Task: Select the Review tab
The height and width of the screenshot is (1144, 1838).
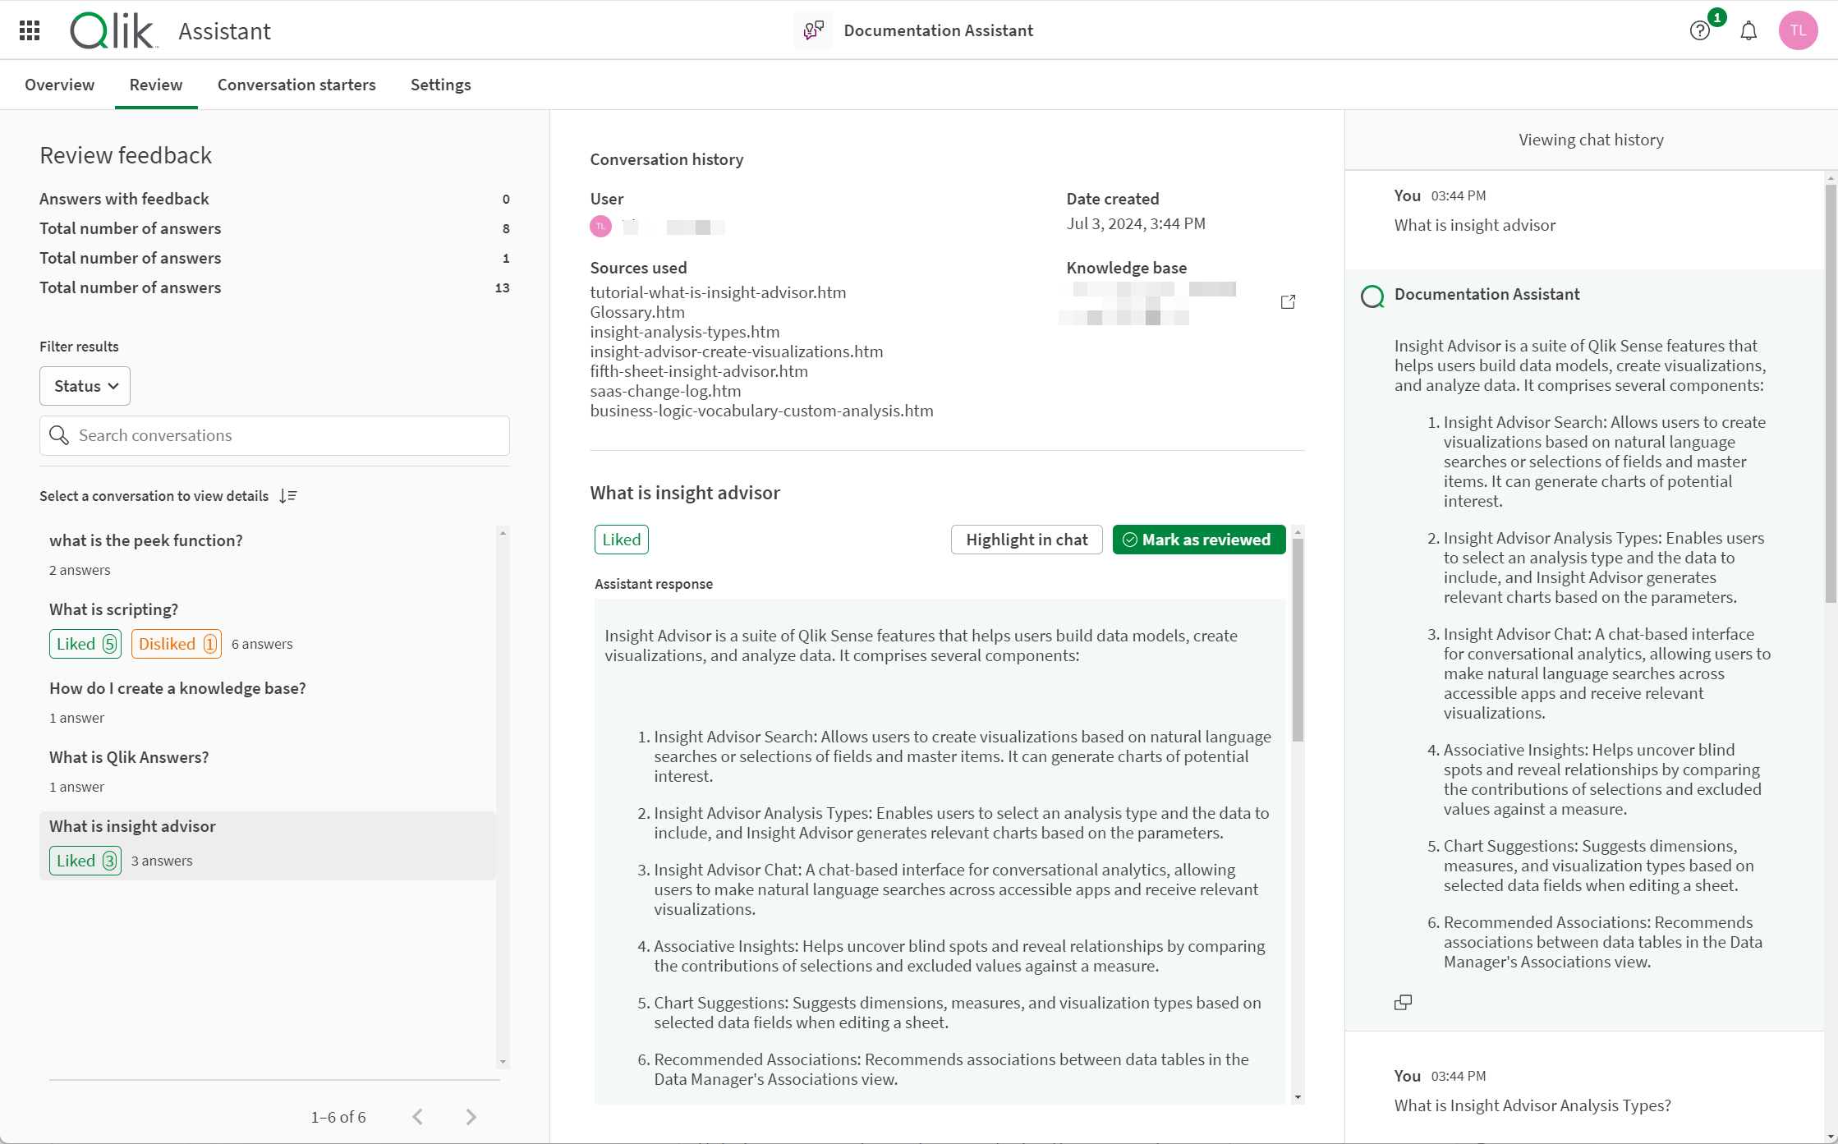Action: (155, 85)
